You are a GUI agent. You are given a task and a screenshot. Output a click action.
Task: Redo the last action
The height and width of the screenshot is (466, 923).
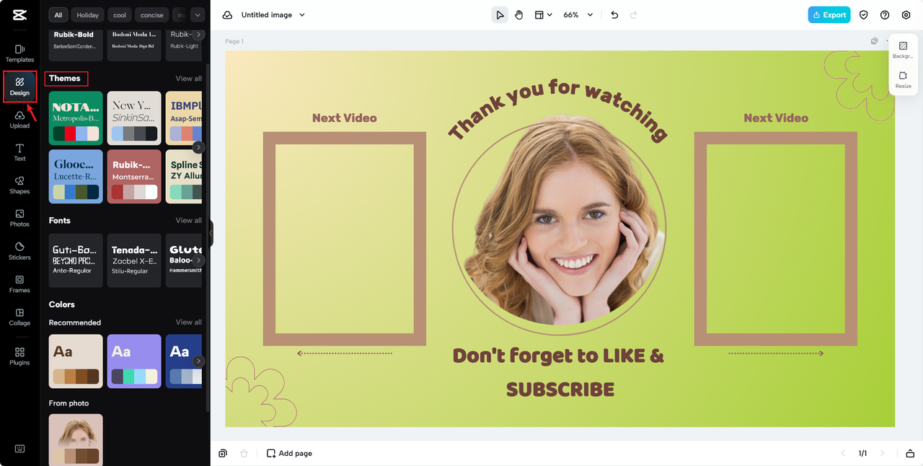click(633, 14)
